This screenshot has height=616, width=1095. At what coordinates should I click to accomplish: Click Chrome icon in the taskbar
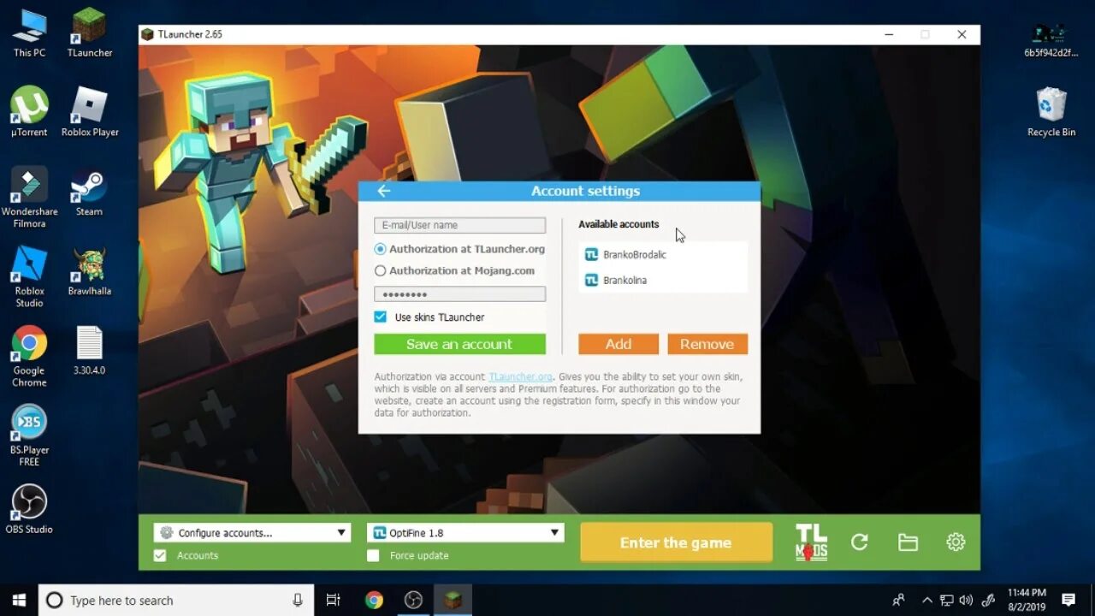(x=374, y=600)
